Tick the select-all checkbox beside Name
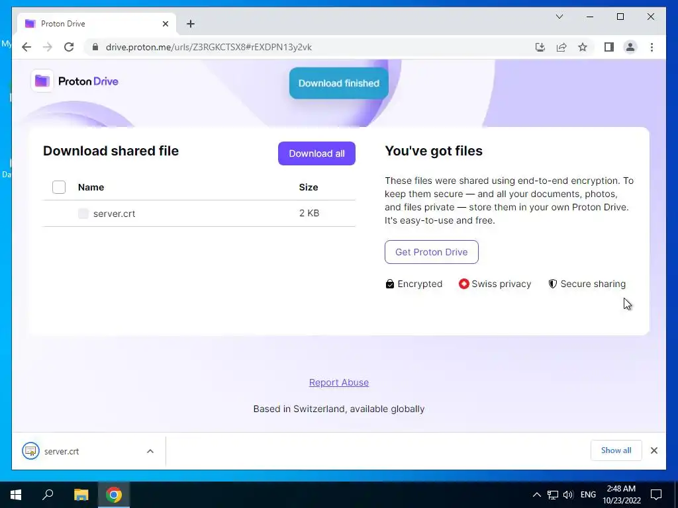This screenshot has height=508, width=678. point(59,187)
